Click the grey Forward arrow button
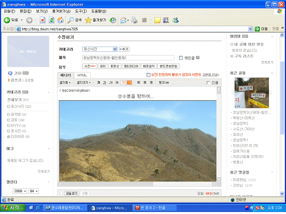This screenshot has width=286, height=214. point(29,20)
